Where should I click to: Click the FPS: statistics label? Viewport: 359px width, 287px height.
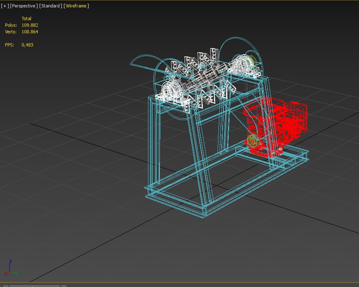[x=9, y=45]
